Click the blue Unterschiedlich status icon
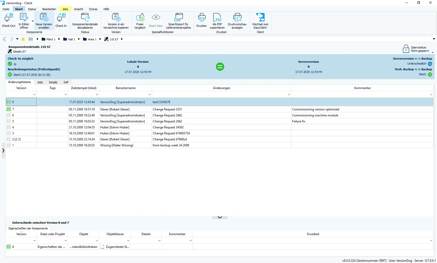The height and width of the screenshot is (263, 437). (430, 64)
